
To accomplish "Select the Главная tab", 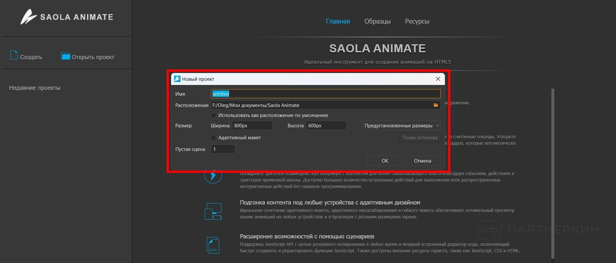I will [338, 21].
